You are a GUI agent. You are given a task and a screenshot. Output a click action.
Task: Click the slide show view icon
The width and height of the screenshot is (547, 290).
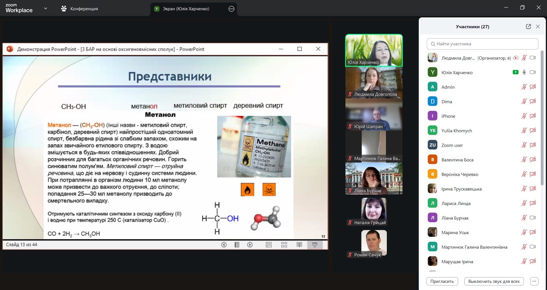pyautogui.click(x=315, y=245)
